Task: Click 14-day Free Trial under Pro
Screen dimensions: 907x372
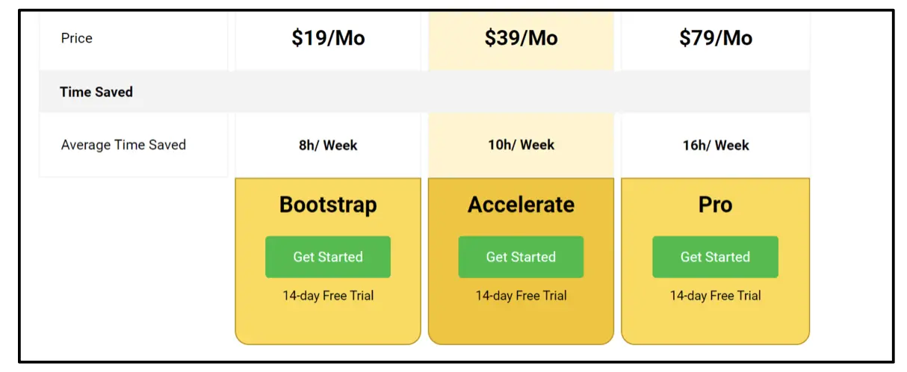Action: (715, 296)
